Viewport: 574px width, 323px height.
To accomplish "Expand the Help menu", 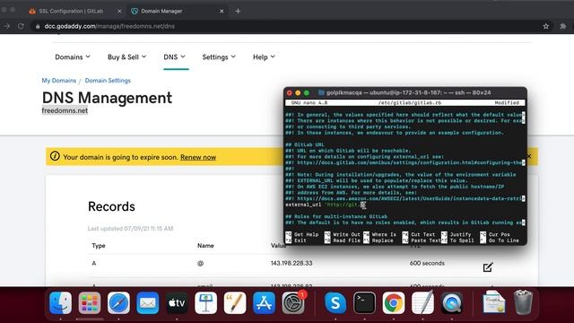I will (264, 57).
